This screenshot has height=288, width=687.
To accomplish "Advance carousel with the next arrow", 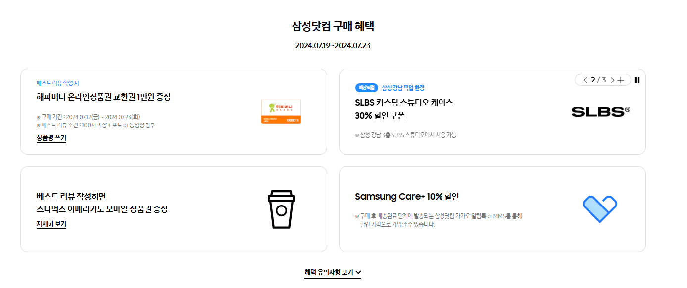I will (x=613, y=80).
